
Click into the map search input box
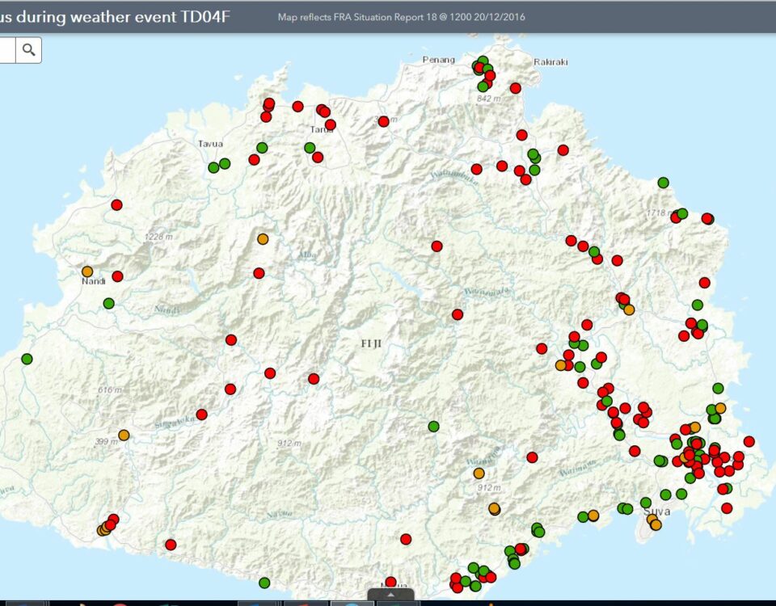(x=6, y=50)
